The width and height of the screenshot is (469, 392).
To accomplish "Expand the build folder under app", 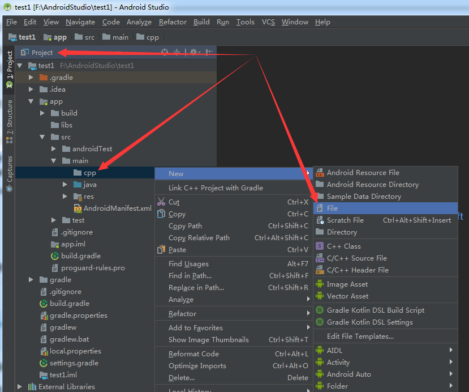I will coord(42,113).
